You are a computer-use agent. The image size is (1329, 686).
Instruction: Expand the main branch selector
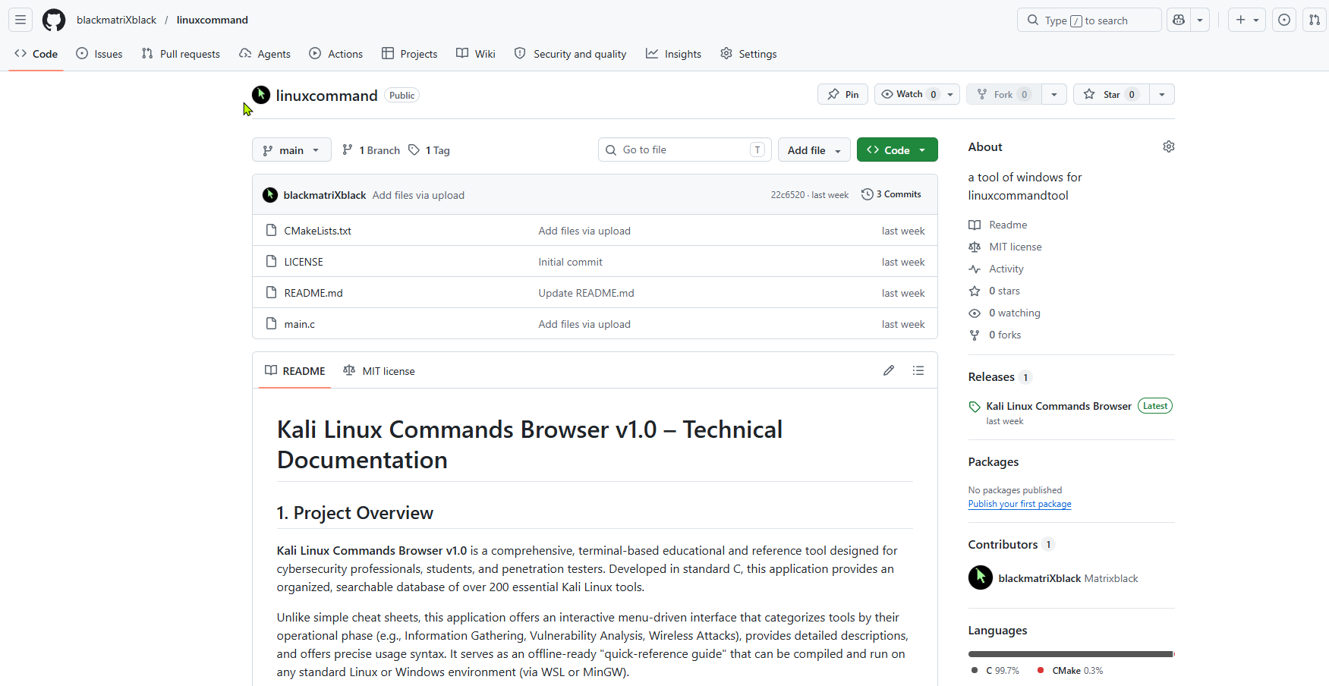click(291, 149)
